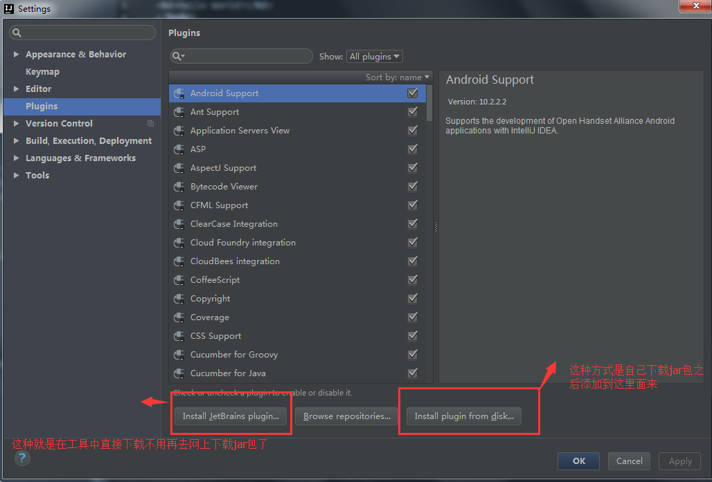The width and height of the screenshot is (712, 482).
Task: Expand the Appearance & Behavior section
Action: tap(17, 55)
